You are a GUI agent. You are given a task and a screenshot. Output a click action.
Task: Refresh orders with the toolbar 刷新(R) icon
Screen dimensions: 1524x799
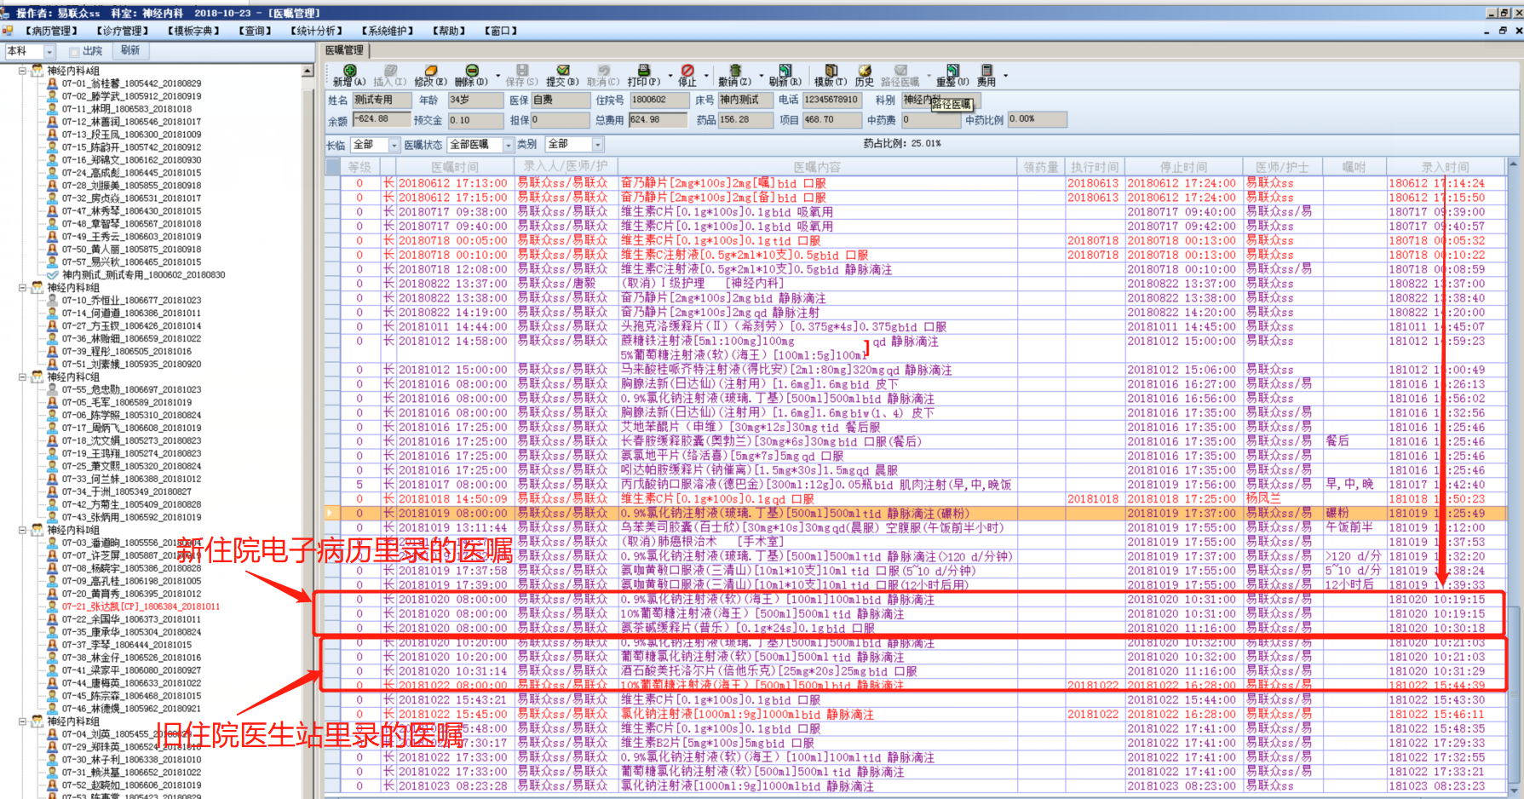(x=785, y=71)
